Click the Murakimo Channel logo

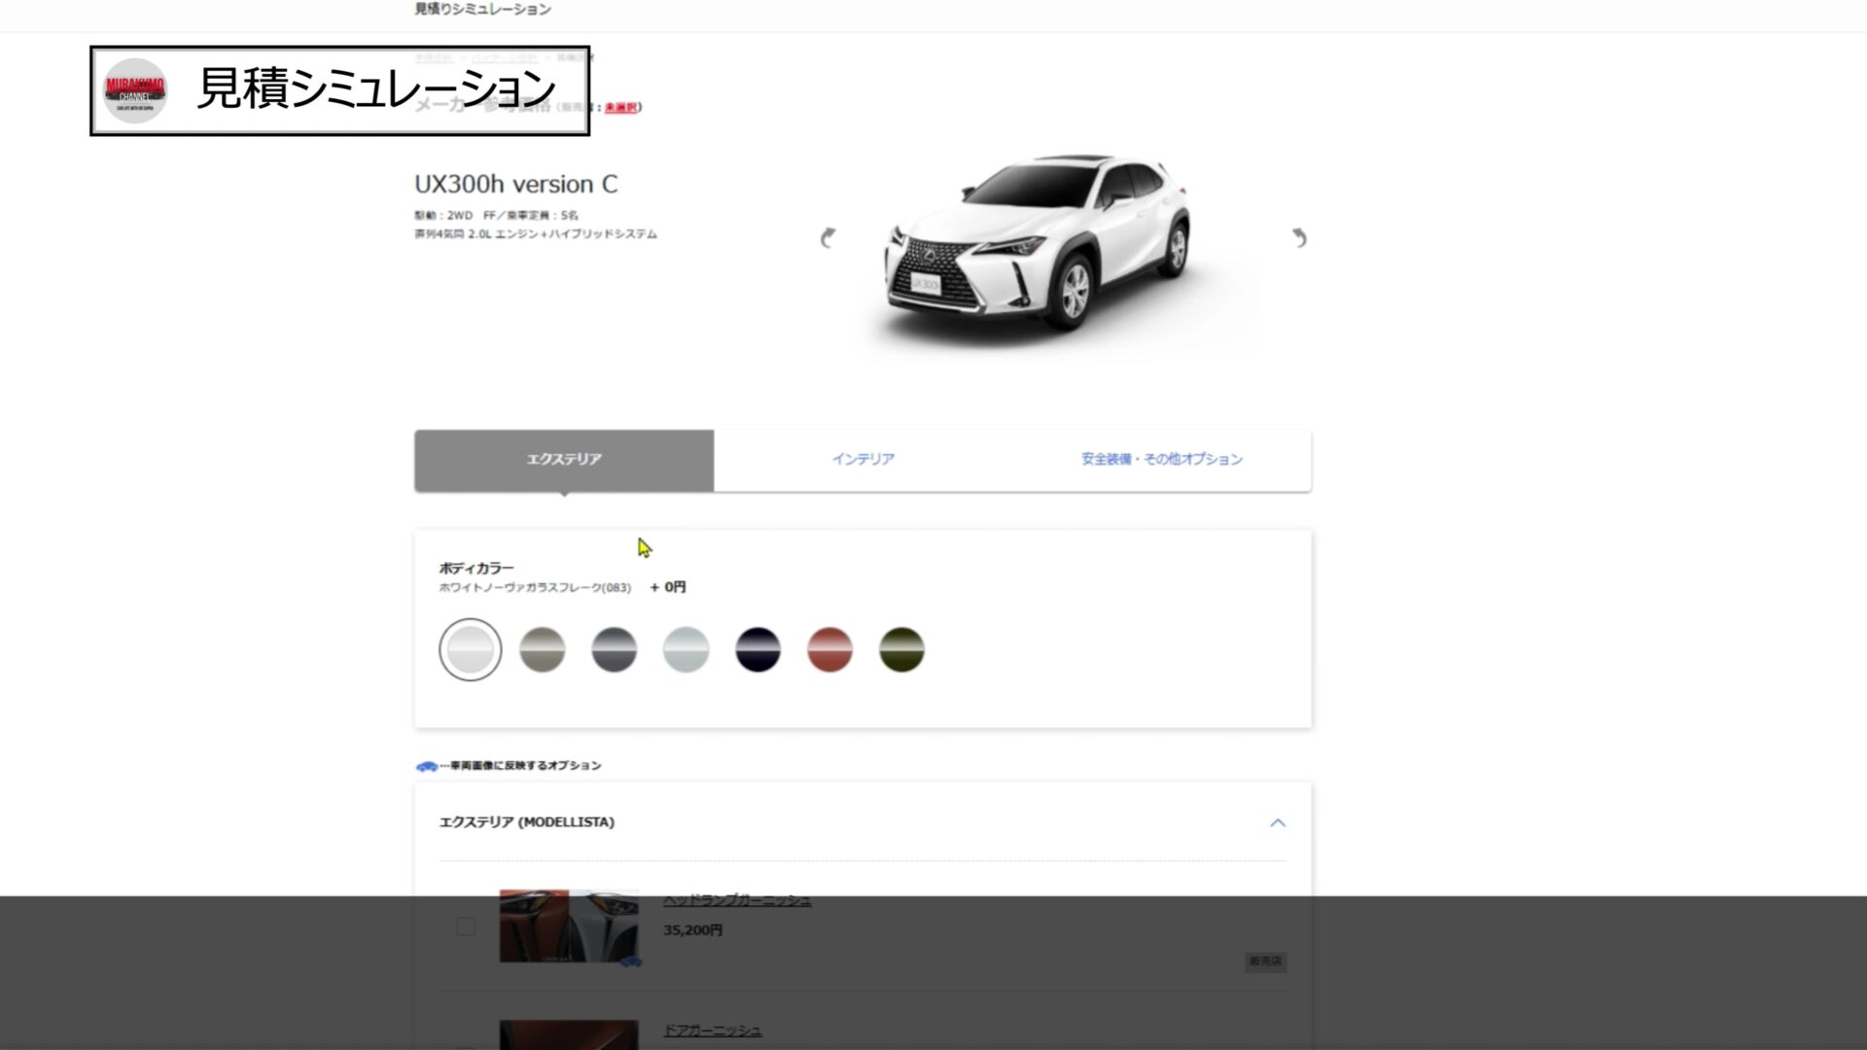(135, 90)
